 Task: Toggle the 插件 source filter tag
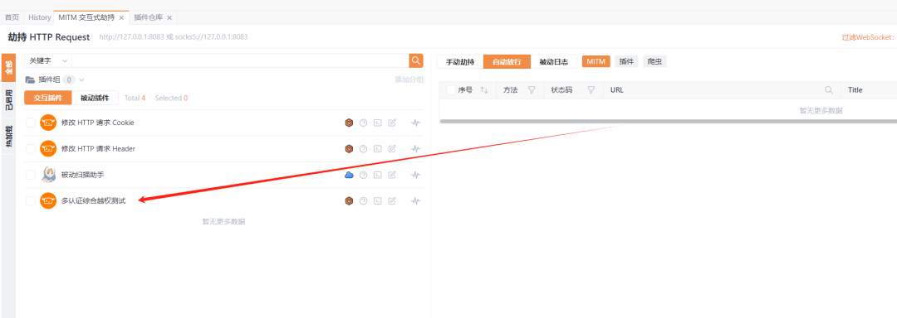(627, 61)
